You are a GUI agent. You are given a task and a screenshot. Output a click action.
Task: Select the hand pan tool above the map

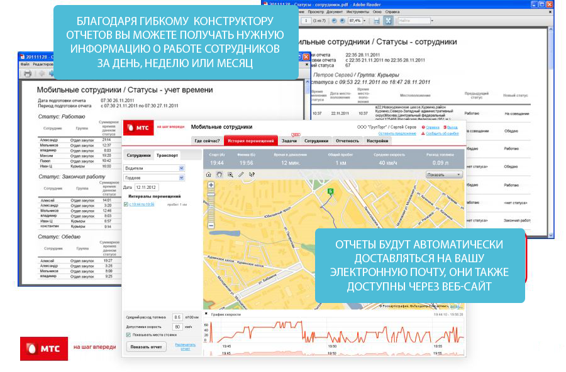[x=219, y=174]
